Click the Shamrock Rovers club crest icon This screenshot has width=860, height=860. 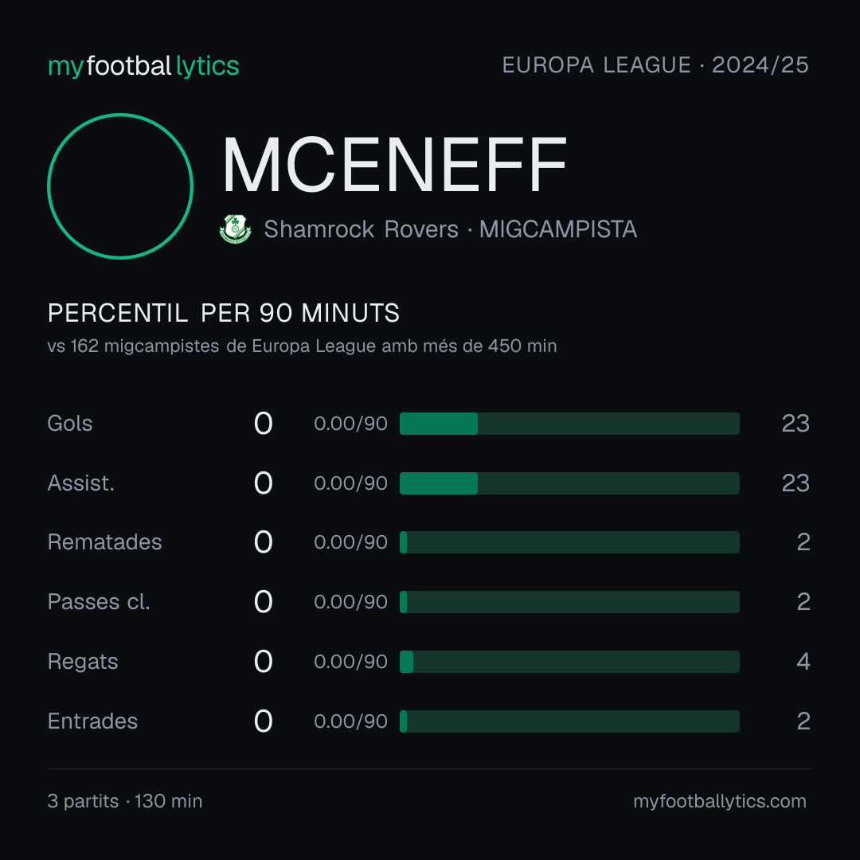235,229
